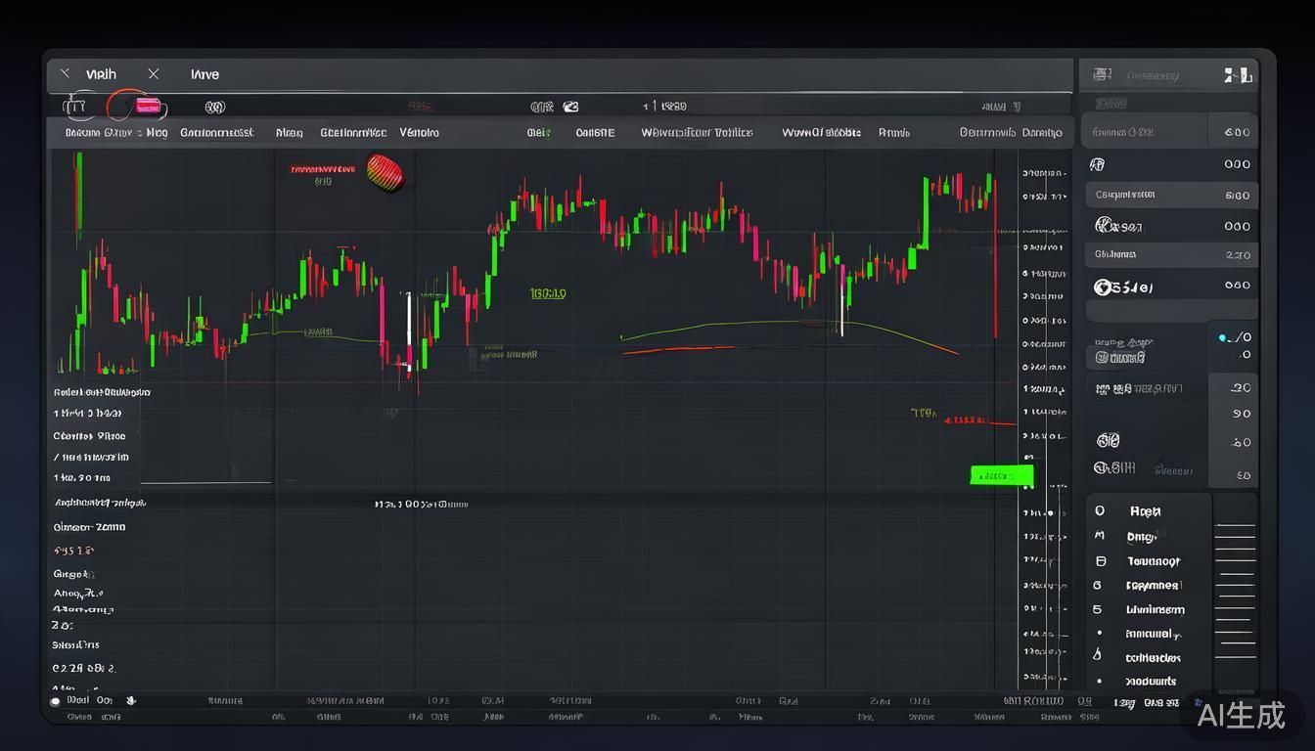This screenshot has height=751, width=1315.
Task: Click the icon at top-left of side panel header
Action: 1102,74
